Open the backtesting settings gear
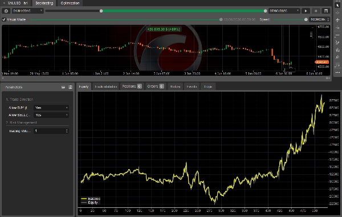 point(6,11)
